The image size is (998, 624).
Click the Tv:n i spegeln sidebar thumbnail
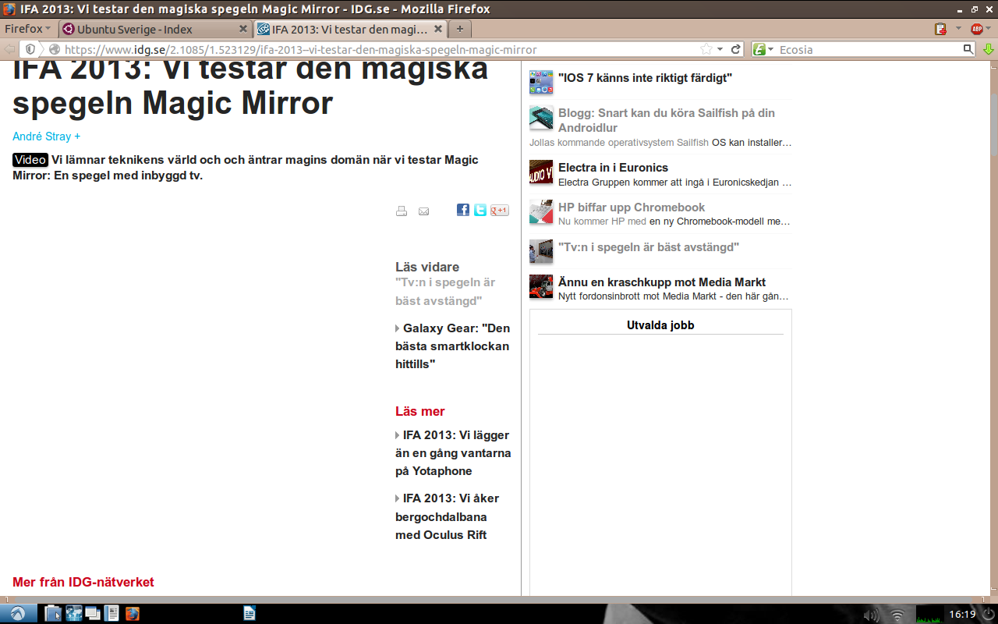[x=541, y=251]
